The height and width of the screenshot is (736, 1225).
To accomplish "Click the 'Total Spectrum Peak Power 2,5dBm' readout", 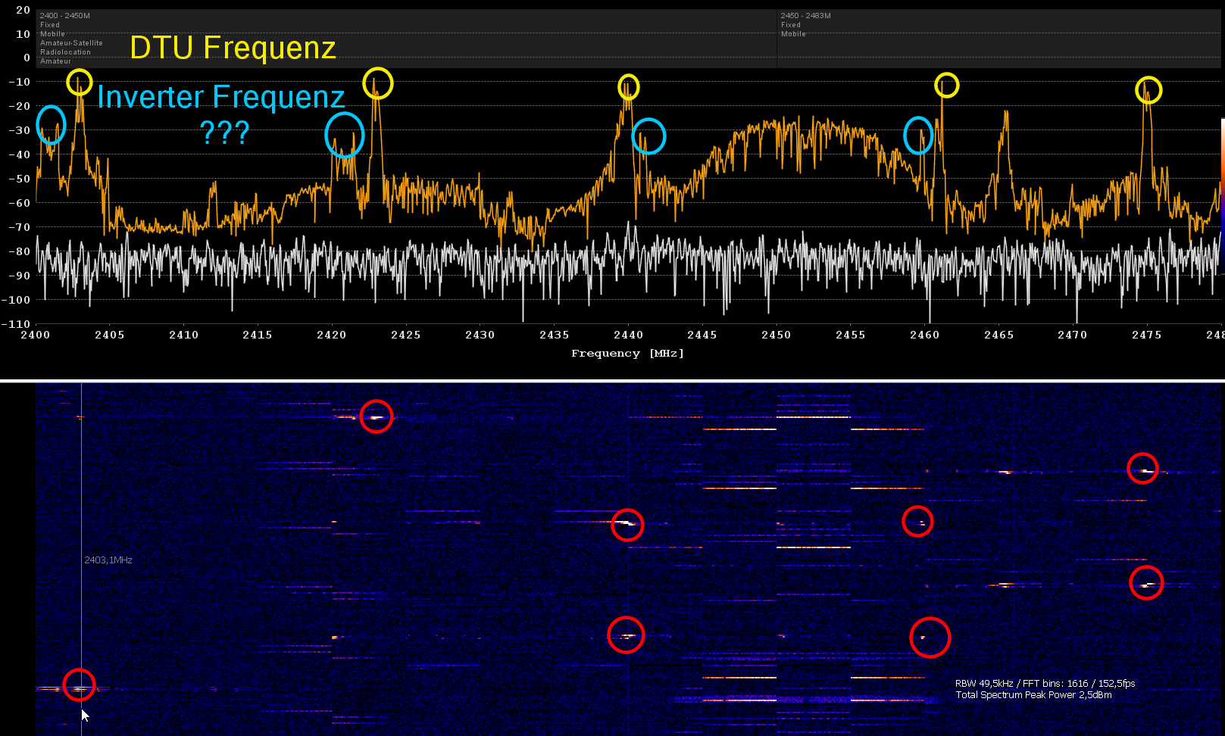I will [1033, 695].
